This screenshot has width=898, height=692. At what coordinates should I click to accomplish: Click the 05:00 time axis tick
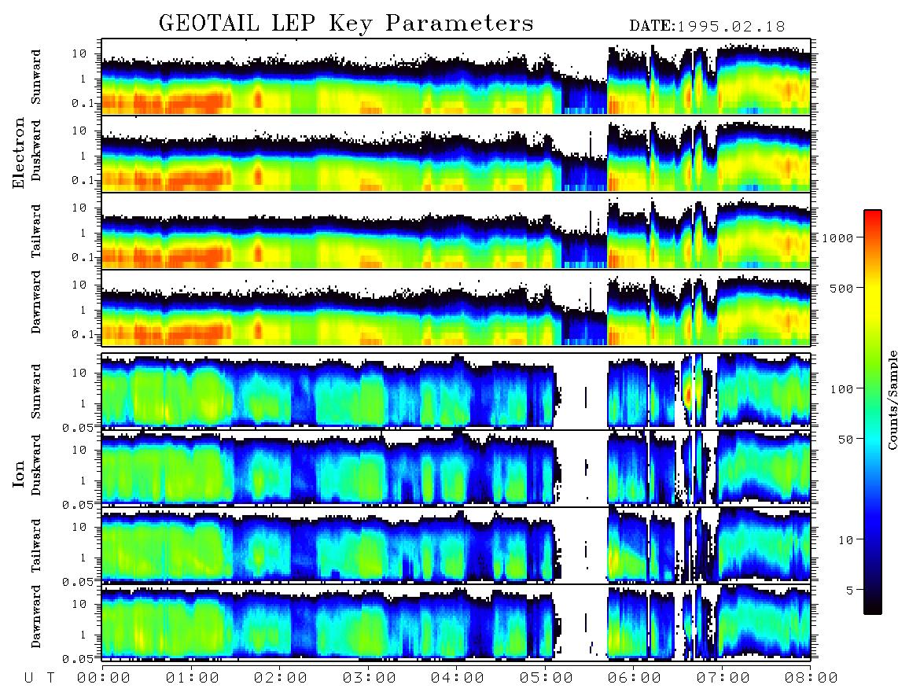tap(547, 678)
